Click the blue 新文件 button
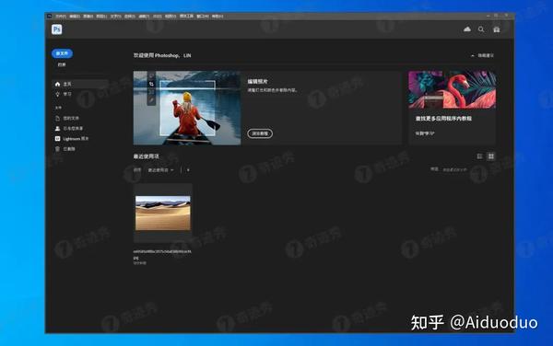 click(x=62, y=53)
